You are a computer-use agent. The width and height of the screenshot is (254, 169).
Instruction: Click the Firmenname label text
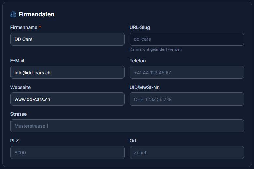pyautogui.click(x=24, y=27)
